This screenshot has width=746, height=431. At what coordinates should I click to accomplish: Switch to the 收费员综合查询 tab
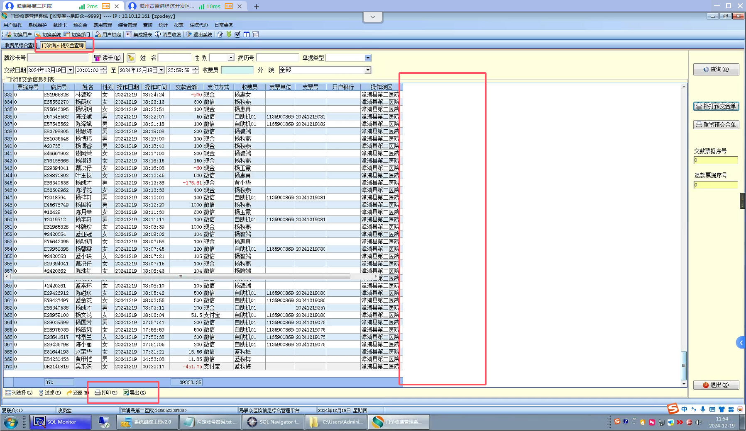point(20,46)
